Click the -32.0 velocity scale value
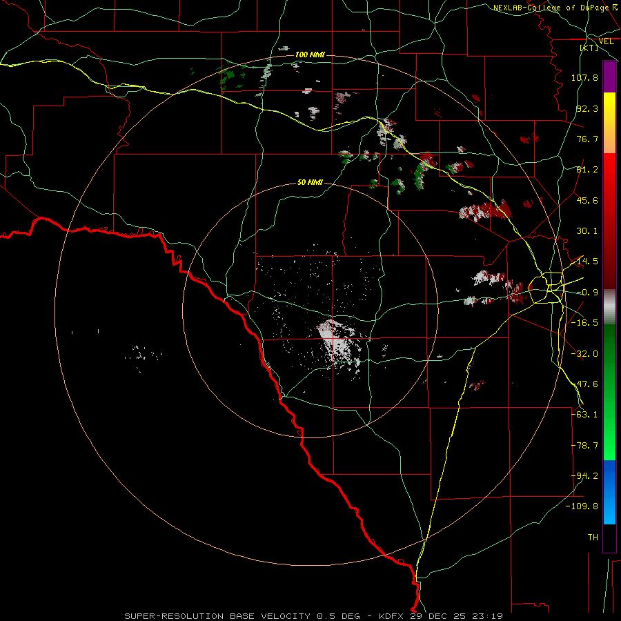Screen dimensions: 621x621 [584, 354]
